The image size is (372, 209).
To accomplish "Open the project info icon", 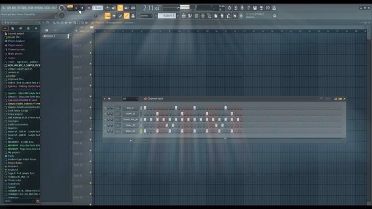I will pyautogui.click(x=267, y=8).
